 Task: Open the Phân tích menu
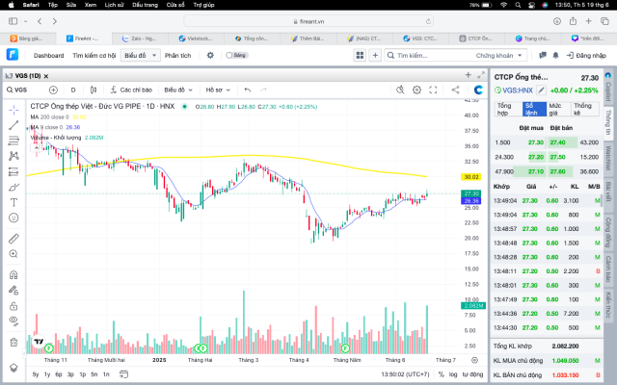pyautogui.click(x=177, y=56)
